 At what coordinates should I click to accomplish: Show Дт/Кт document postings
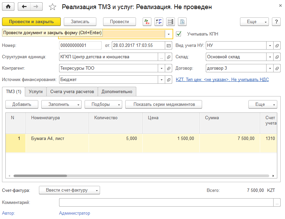tap(147, 22)
